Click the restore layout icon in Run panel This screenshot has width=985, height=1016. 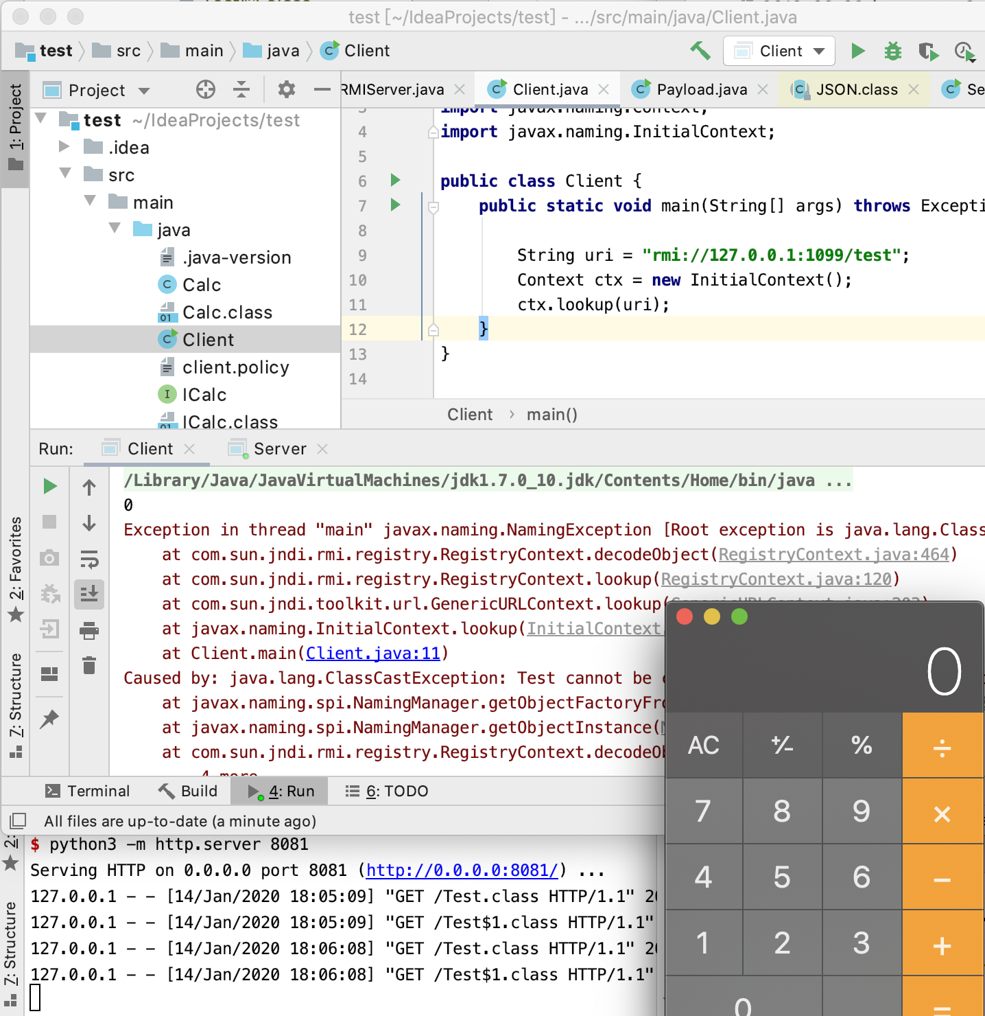pyautogui.click(x=49, y=674)
